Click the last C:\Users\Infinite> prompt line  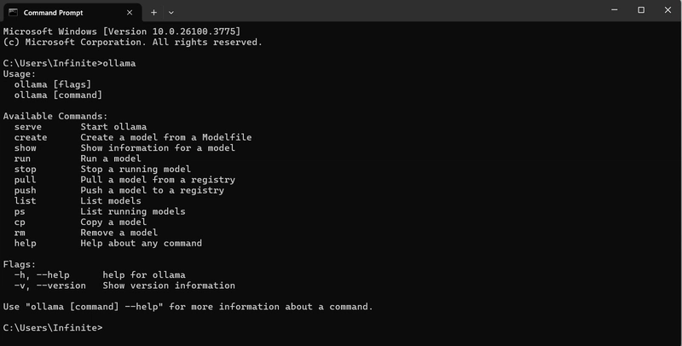click(53, 328)
